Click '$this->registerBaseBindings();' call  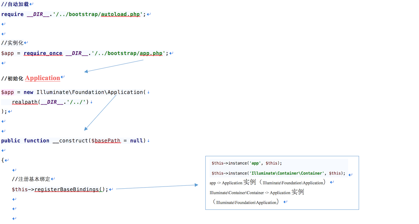(60, 189)
